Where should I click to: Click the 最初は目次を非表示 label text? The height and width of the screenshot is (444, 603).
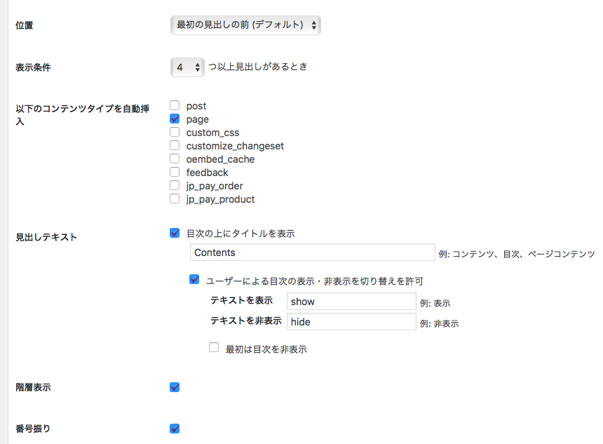point(266,349)
